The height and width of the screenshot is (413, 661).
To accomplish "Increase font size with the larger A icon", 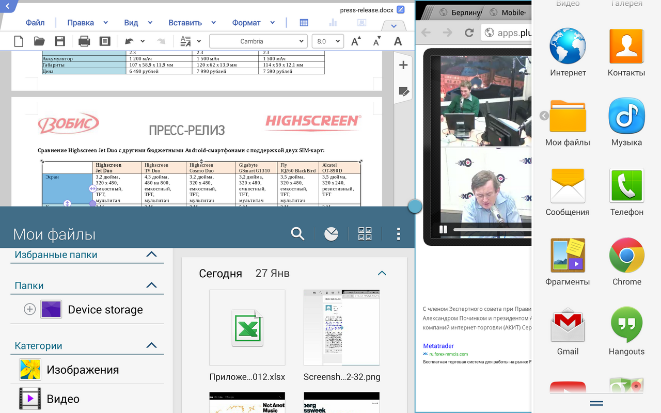I will pyautogui.click(x=356, y=41).
